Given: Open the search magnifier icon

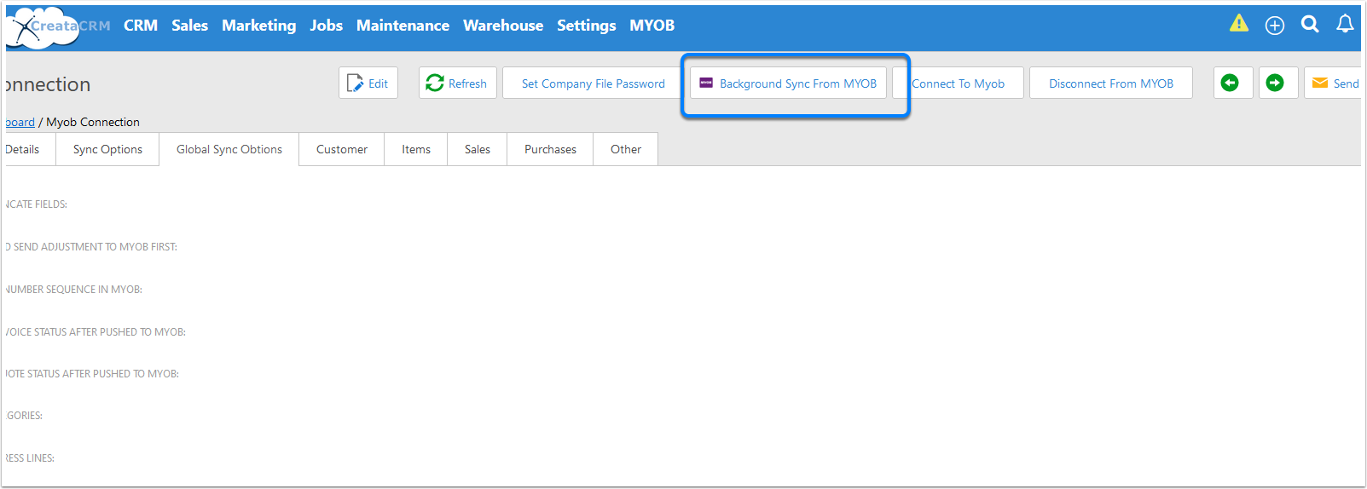Looking at the screenshot, I should pyautogui.click(x=1310, y=25).
